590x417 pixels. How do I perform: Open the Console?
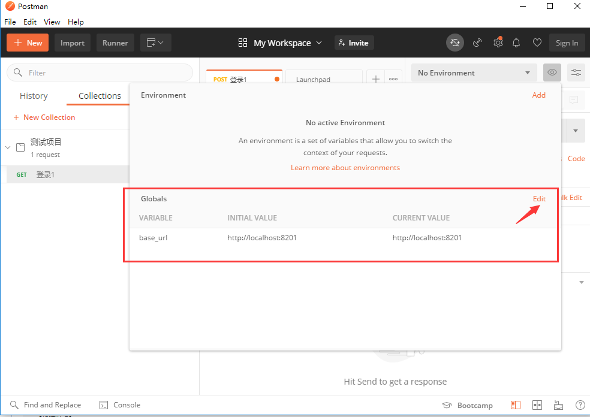(x=120, y=405)
